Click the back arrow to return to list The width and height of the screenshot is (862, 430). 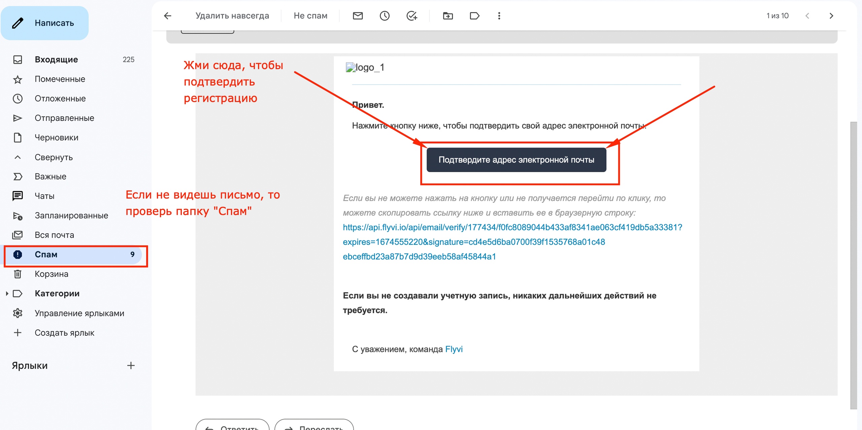[167, 16]
